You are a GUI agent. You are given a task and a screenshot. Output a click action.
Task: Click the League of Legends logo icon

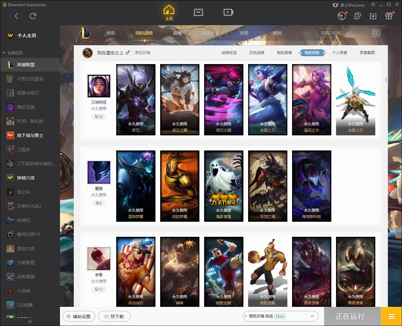pyautogui.click(x=85, y=33)
